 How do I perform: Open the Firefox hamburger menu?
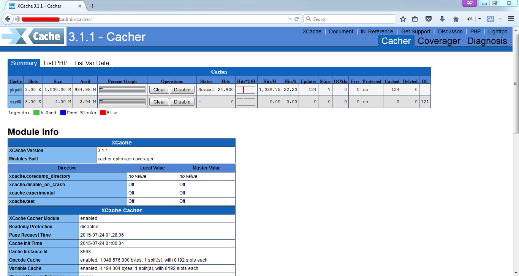(x=511, y=19)
